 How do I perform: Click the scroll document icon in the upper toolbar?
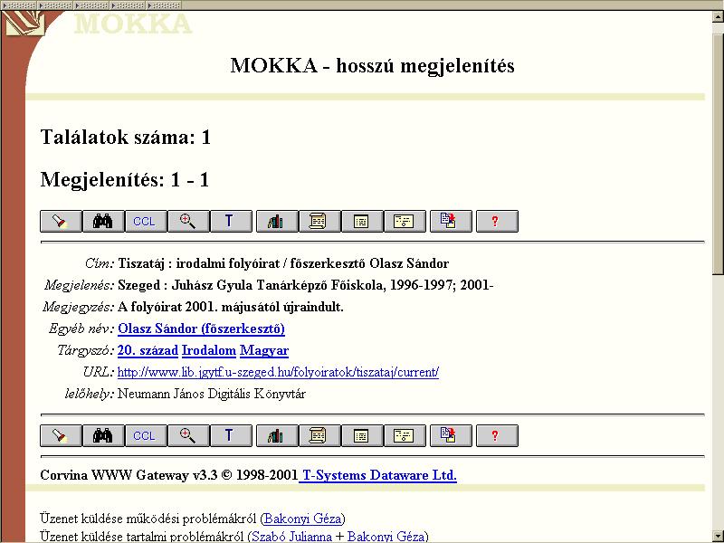click(x=319, y=221)
